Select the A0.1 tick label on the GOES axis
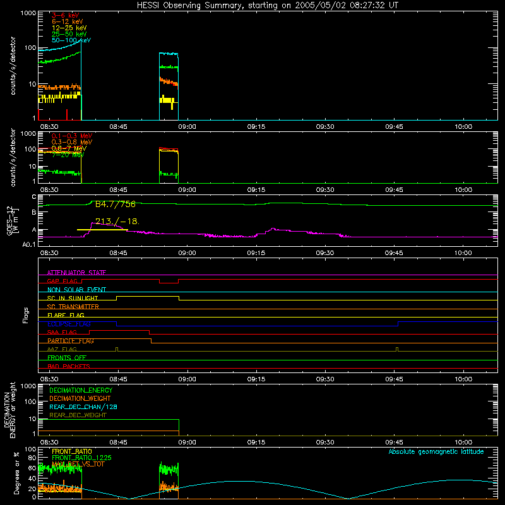Screen dimensions: 505x505 [29, 244]
